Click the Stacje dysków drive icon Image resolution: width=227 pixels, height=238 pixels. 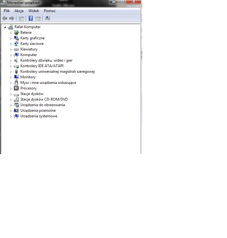tap(16, 95)
